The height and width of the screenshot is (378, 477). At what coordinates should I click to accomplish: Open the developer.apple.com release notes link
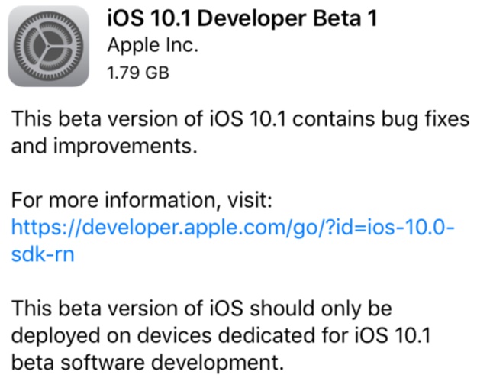coord(233,228)
